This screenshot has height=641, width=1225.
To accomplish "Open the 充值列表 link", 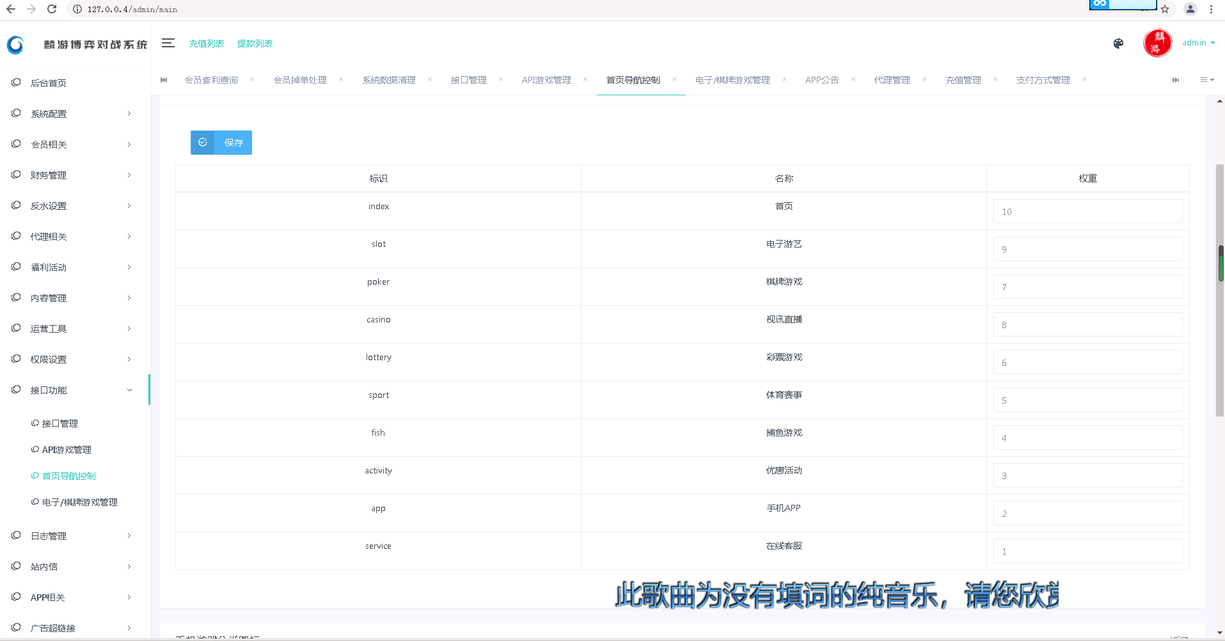I will click(x=206, y=44).
